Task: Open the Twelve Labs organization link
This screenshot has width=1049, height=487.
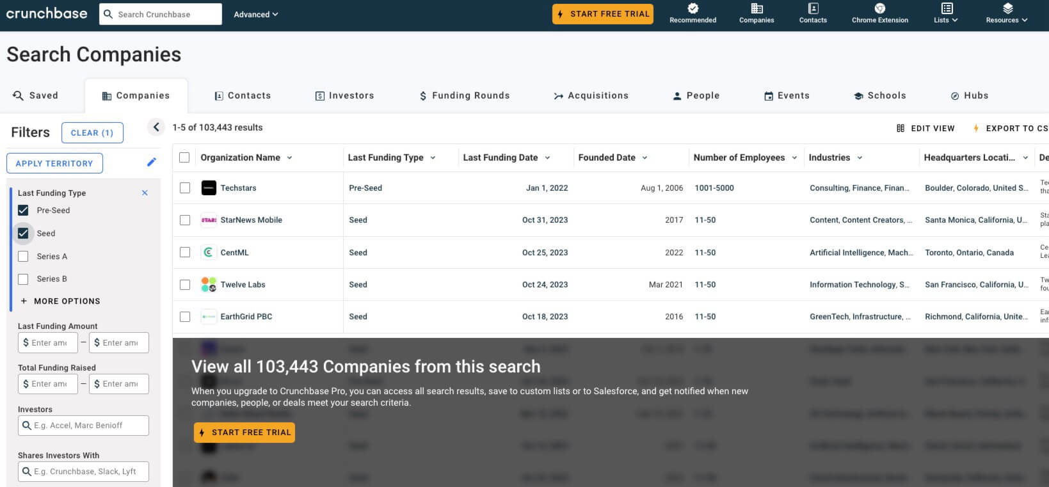Action: point(243,284)
